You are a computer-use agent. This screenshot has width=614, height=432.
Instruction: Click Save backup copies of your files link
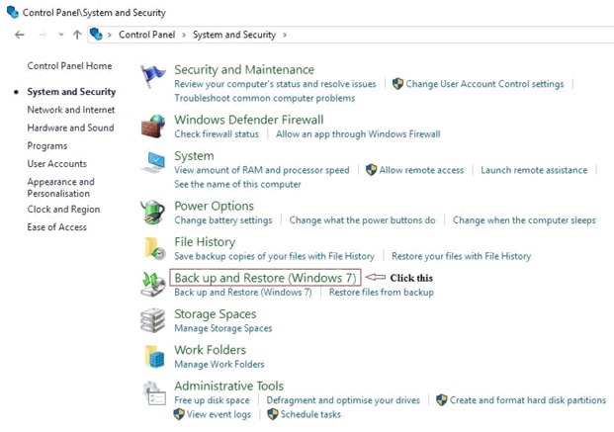pyautogui.click(x=275, y=256)
